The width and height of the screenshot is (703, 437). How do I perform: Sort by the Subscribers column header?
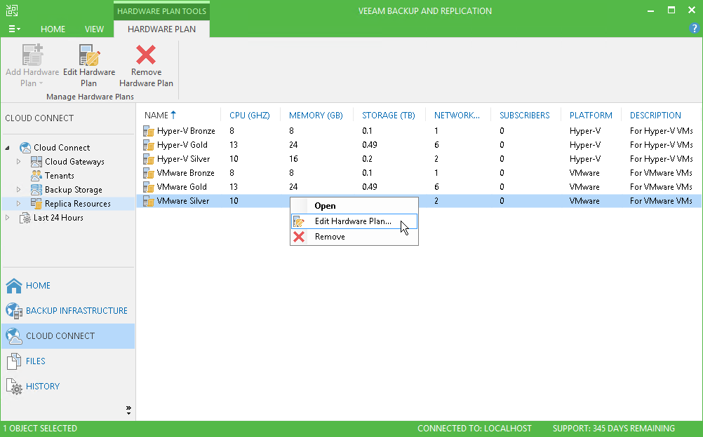point(525,115)
